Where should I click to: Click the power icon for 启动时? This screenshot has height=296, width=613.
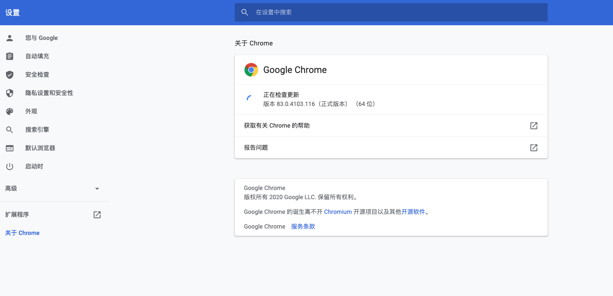pos(10,167)
